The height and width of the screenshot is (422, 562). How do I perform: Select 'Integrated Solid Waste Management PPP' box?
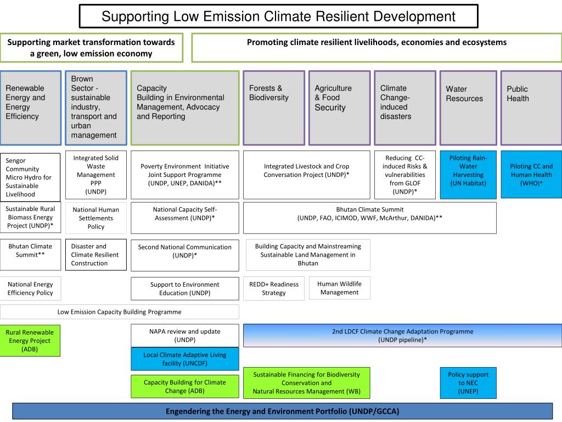pyautogui.click(x=95, y=175)
